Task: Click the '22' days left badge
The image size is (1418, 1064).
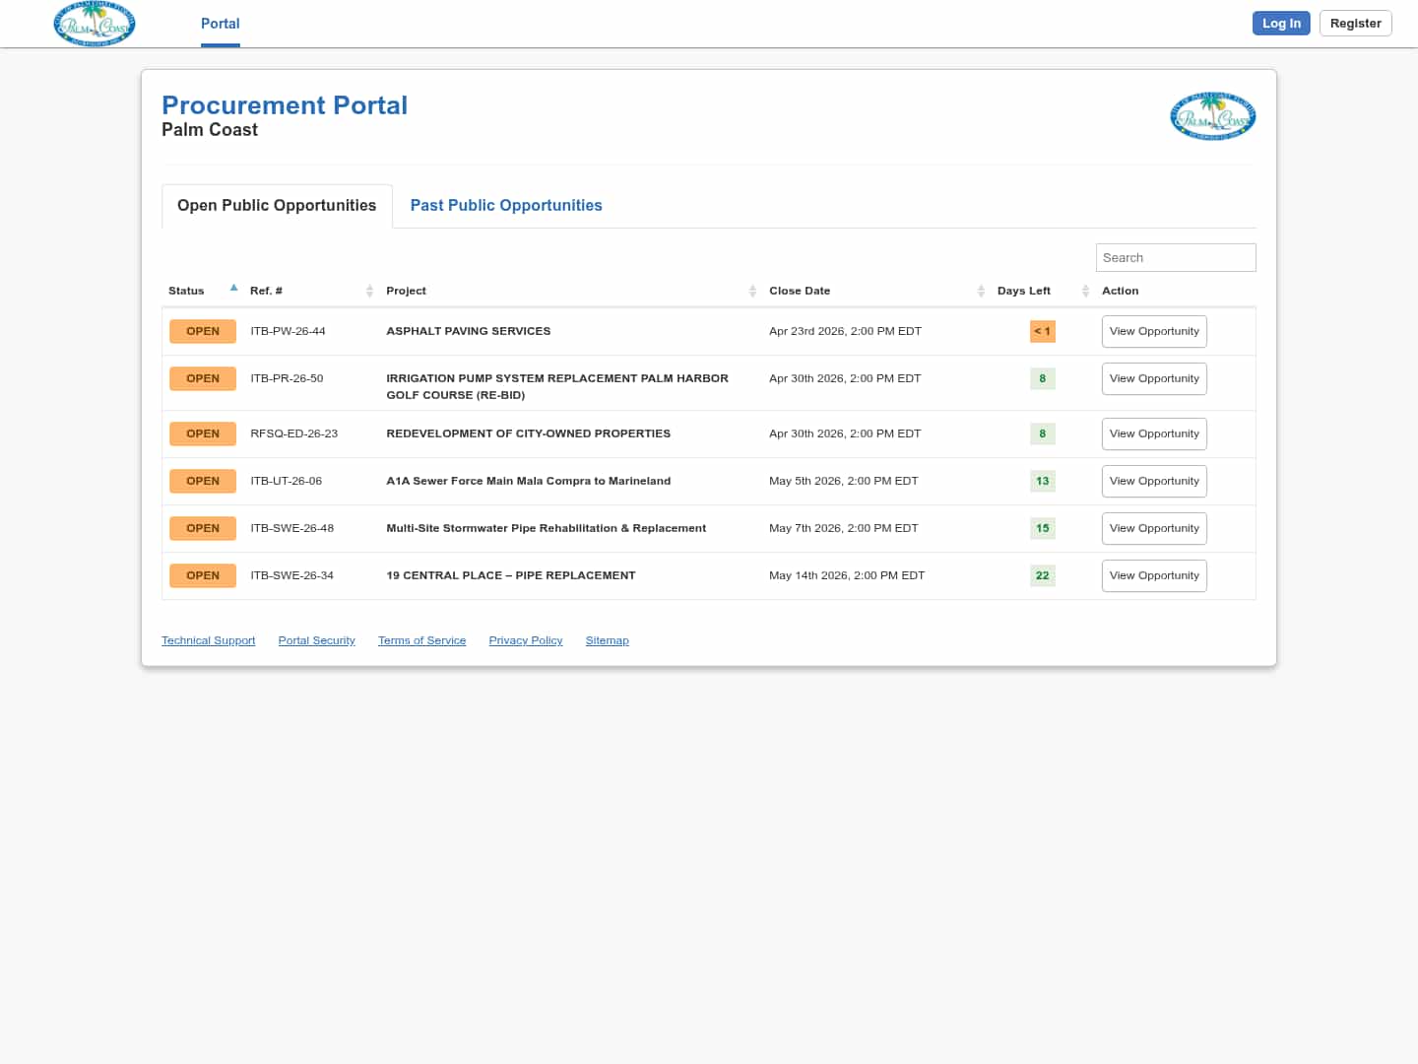Action: [1042, 576]
